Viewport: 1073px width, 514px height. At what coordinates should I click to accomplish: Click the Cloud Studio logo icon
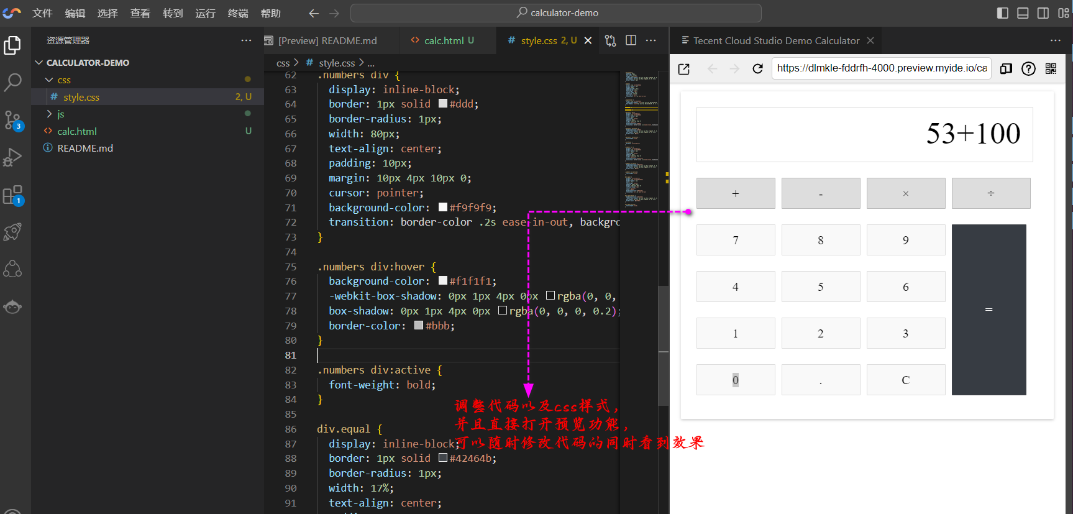click(x=12, y=13)
